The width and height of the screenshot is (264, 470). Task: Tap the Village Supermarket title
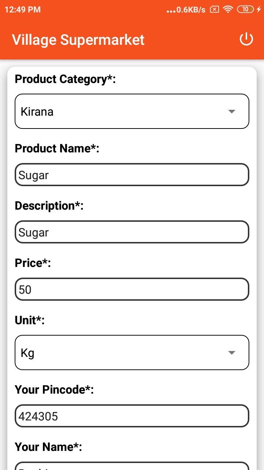[x=78, y=40]
